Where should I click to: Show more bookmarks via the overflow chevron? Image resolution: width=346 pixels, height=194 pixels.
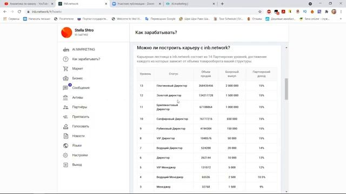point(341,19)
